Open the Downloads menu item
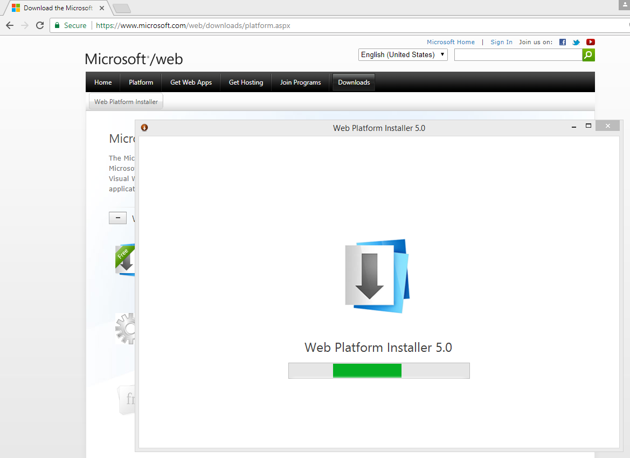 coord(354,82)
